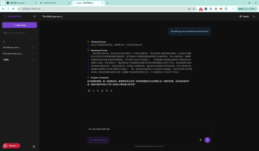Send the message with purple arrow button
This screenshot has width=259, height=151.
click(x=207, y=140)
